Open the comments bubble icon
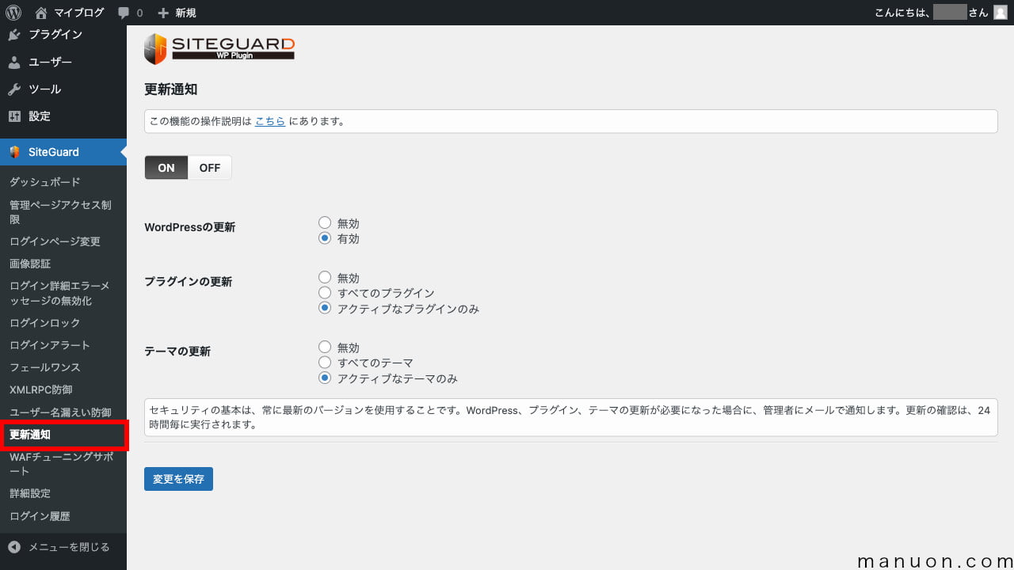1014x570 pixels. pos(124,13)
